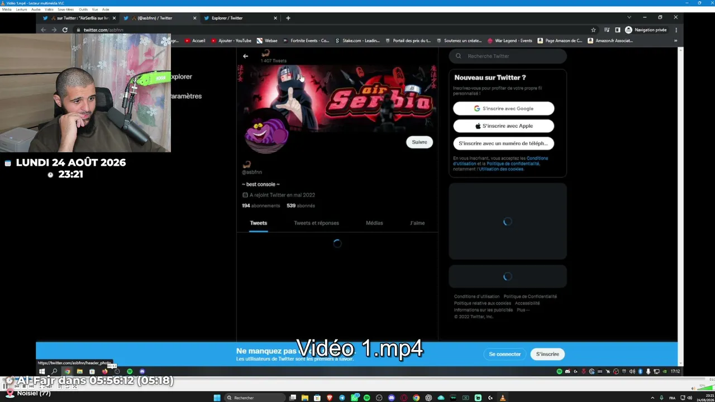Image resolution: width=715 pixels, height=402 pixels.
Task: Open the VLC Outils menu
Action: 83,9
